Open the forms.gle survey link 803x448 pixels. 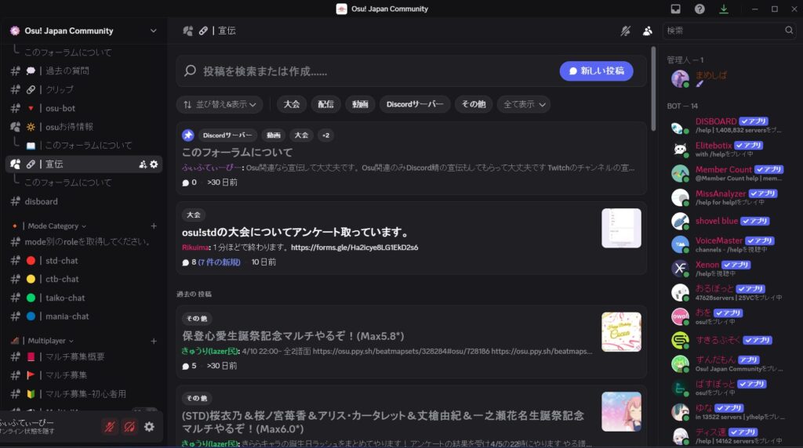pyautogui.click(x=354, y=247)
